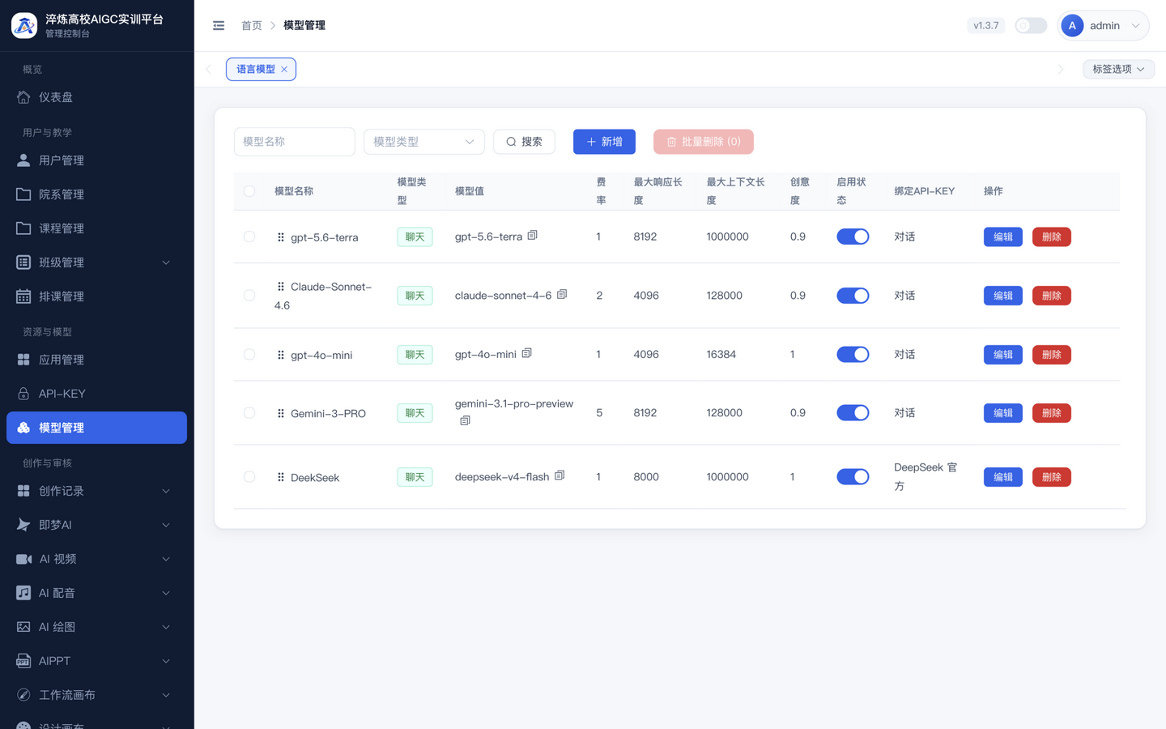Expand the AI 视频 sidebar menu

coord(96,559)
